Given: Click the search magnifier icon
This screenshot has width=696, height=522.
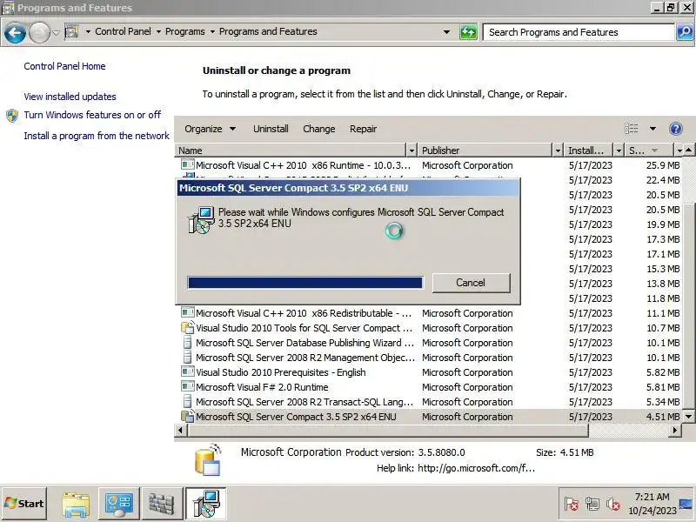Looking at the screenshot, I should tap(685, 32).
